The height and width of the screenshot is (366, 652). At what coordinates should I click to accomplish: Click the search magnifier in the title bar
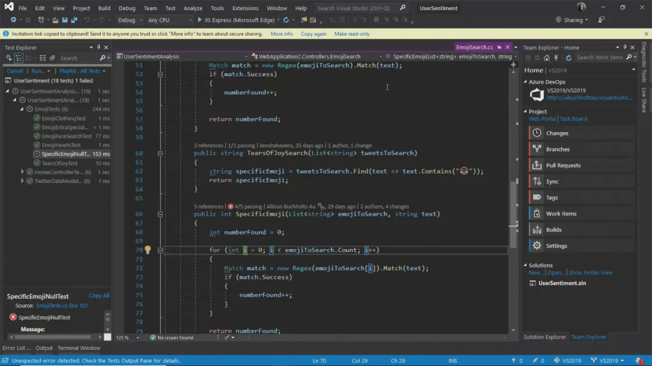pyautogui.click(x=402, y=8)
